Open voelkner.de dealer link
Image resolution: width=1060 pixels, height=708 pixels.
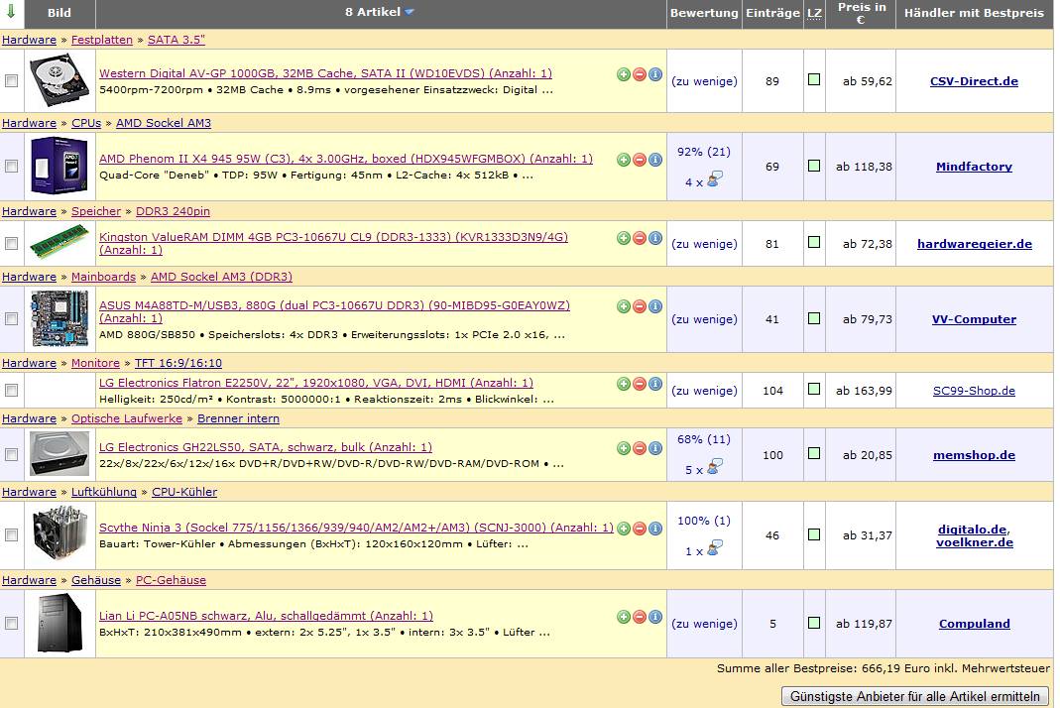[974, 542]
